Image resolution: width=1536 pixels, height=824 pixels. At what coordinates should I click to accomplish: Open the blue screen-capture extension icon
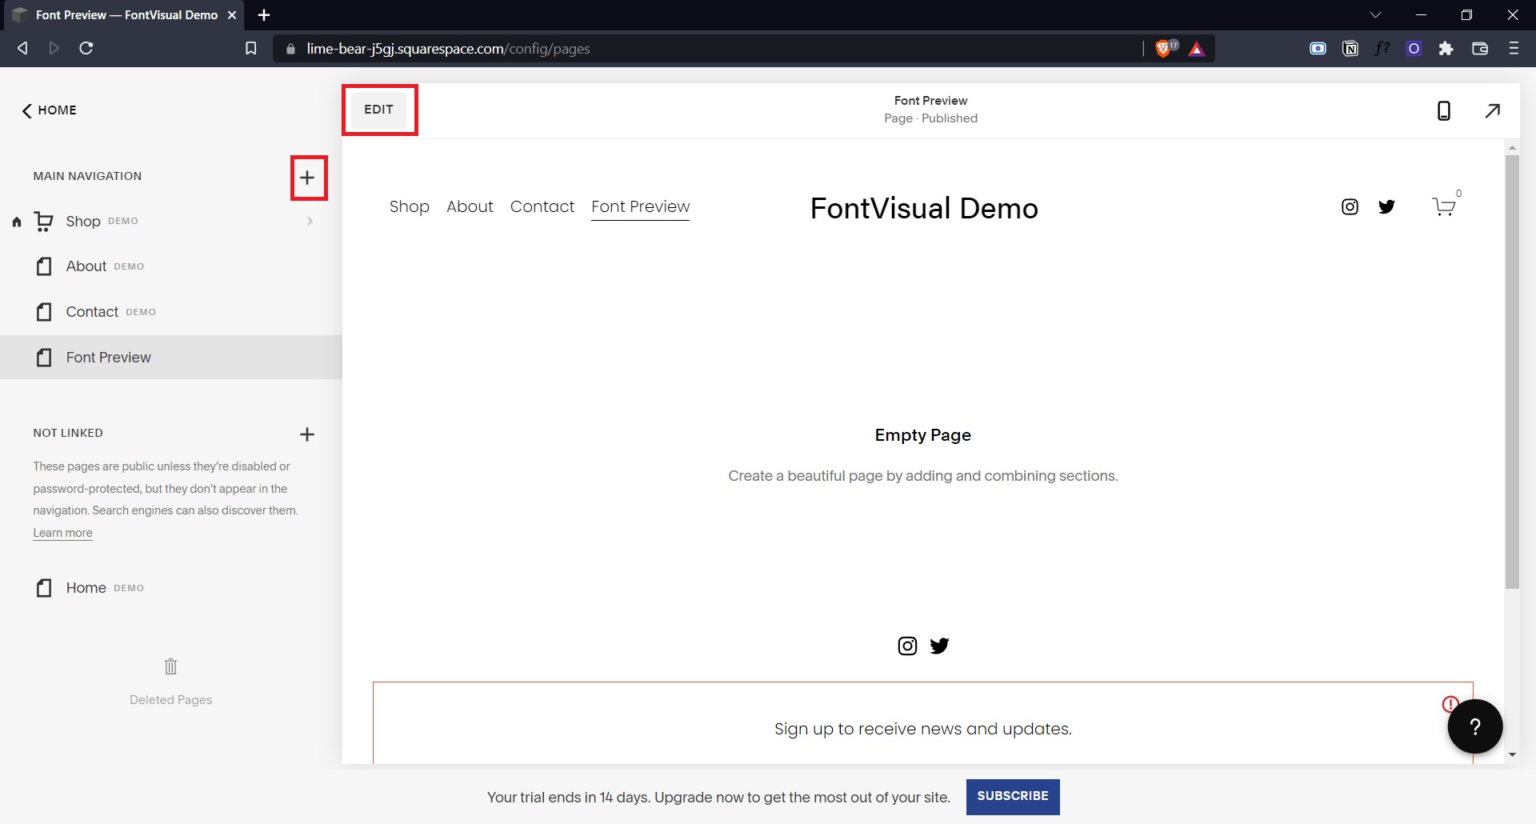tap(1318, 49)
